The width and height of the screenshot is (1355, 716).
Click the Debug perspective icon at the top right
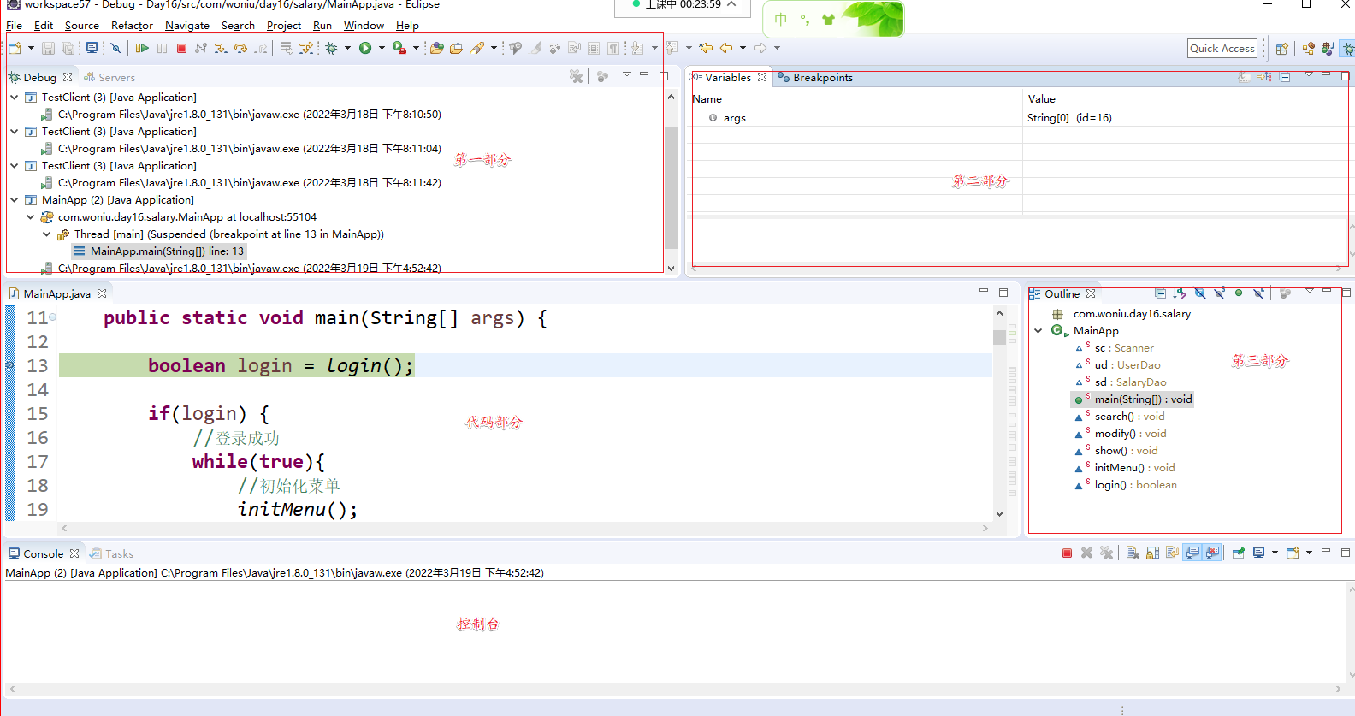(x=1347, y=49)
